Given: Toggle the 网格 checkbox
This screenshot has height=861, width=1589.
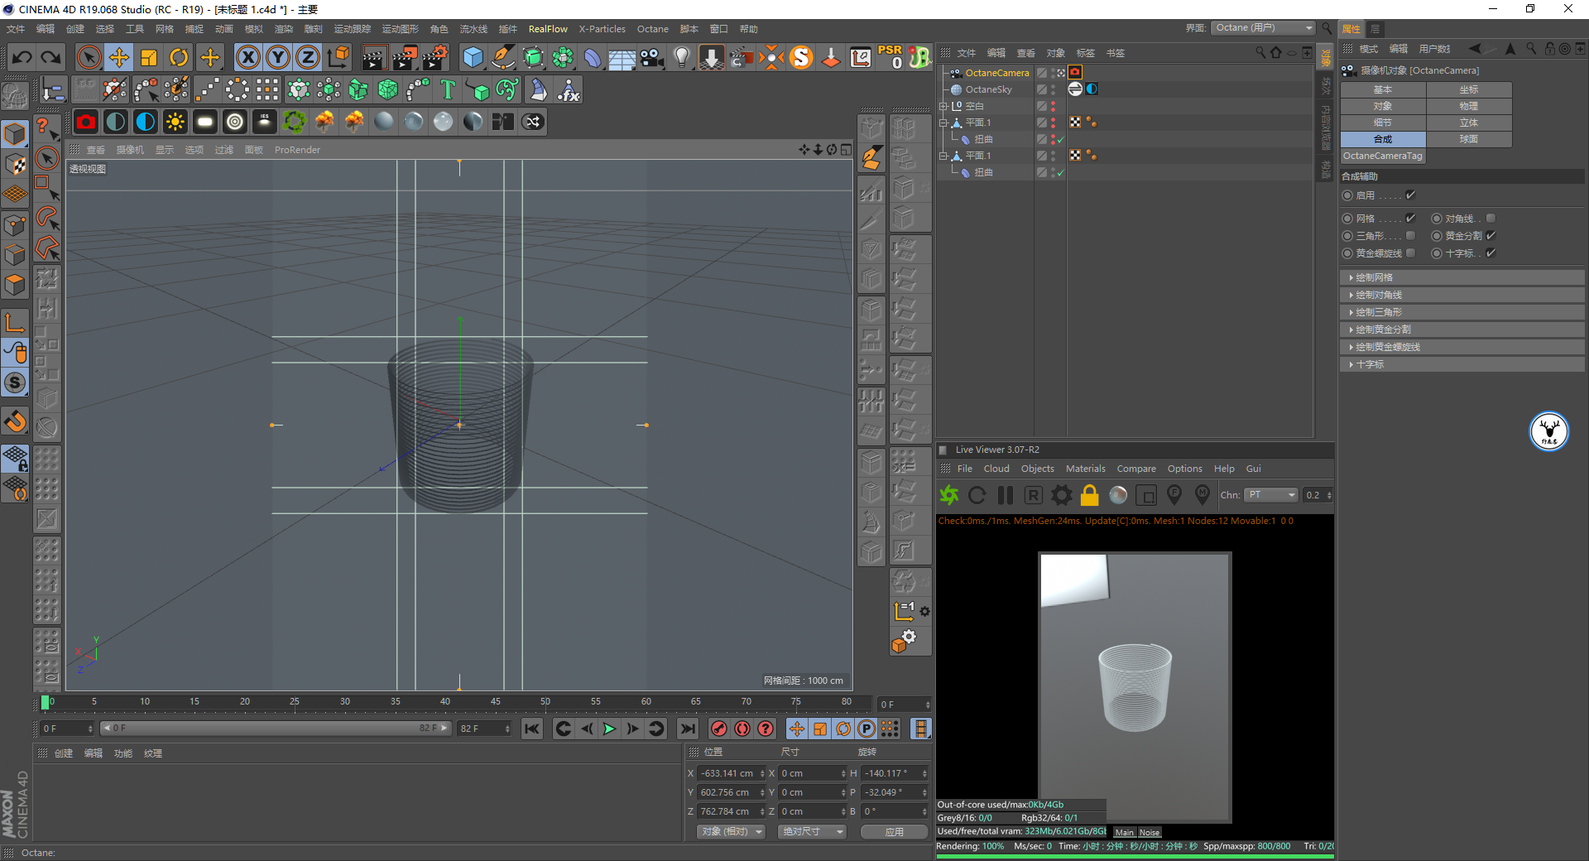Looking at the screenshot, I should point(1410,219).
